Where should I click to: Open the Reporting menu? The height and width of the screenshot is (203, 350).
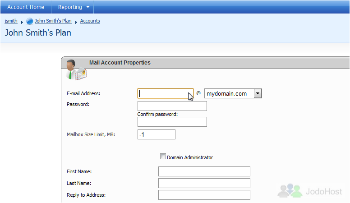pos(72,7)
